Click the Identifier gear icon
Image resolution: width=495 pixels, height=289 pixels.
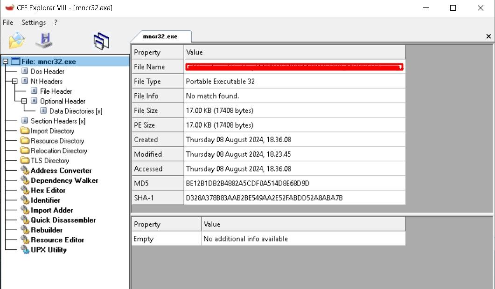click(x=25, y=200)
